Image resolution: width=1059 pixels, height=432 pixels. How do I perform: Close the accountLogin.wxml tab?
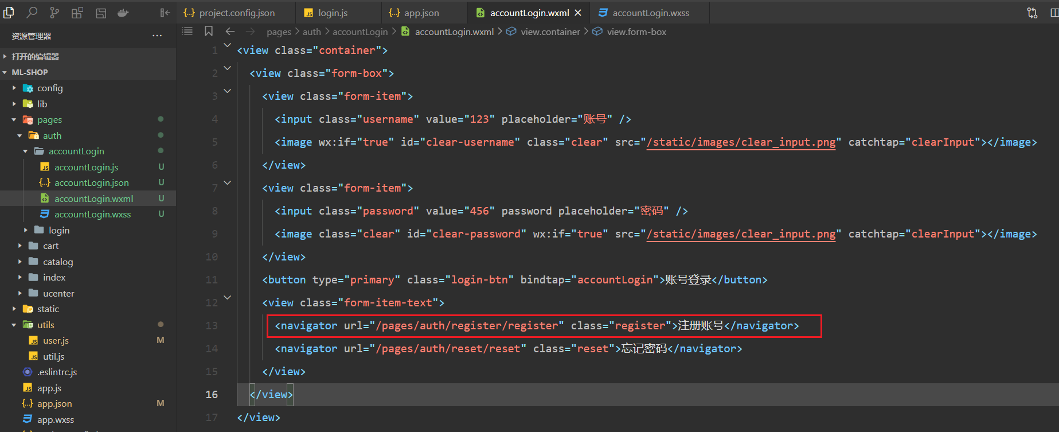tap(578, 13)
